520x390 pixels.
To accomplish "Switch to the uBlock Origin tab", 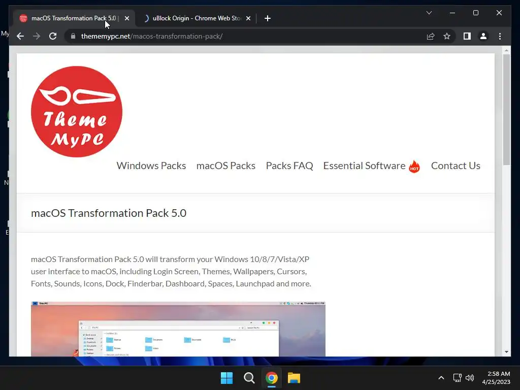I will (x=197, y=18).
